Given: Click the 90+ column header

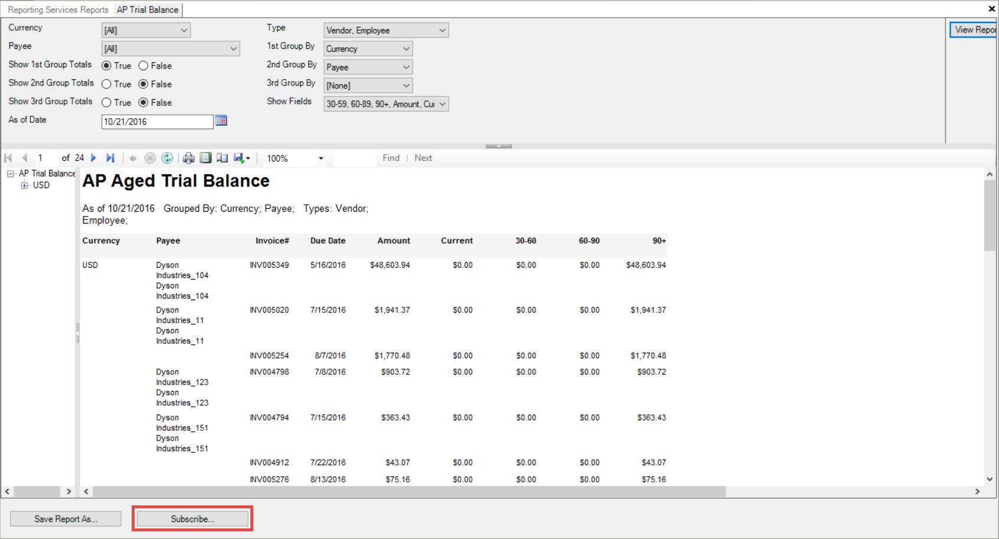Looking at the screenshot, I should (x=659, y=241).
